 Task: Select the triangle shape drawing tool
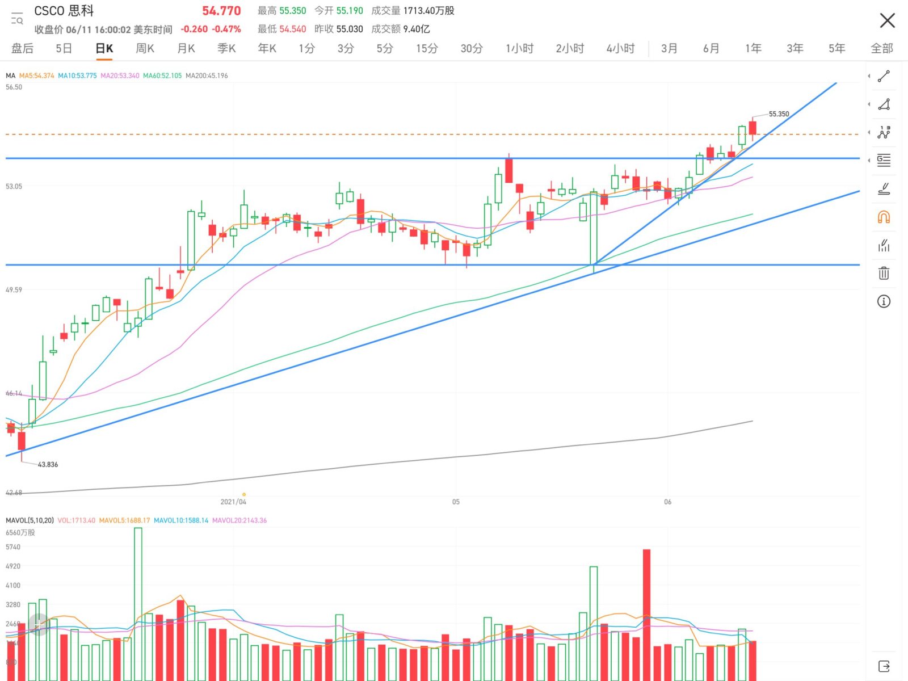point(884,104)
